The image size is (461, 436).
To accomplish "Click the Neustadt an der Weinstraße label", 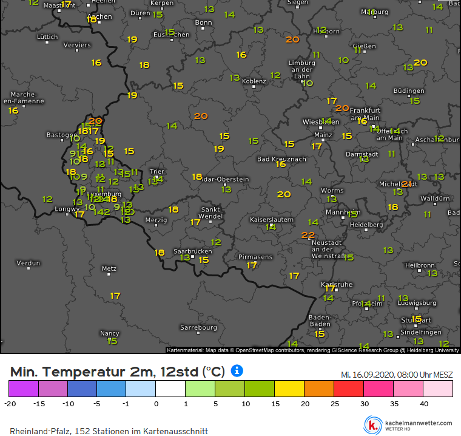I will tap(328, 250).
